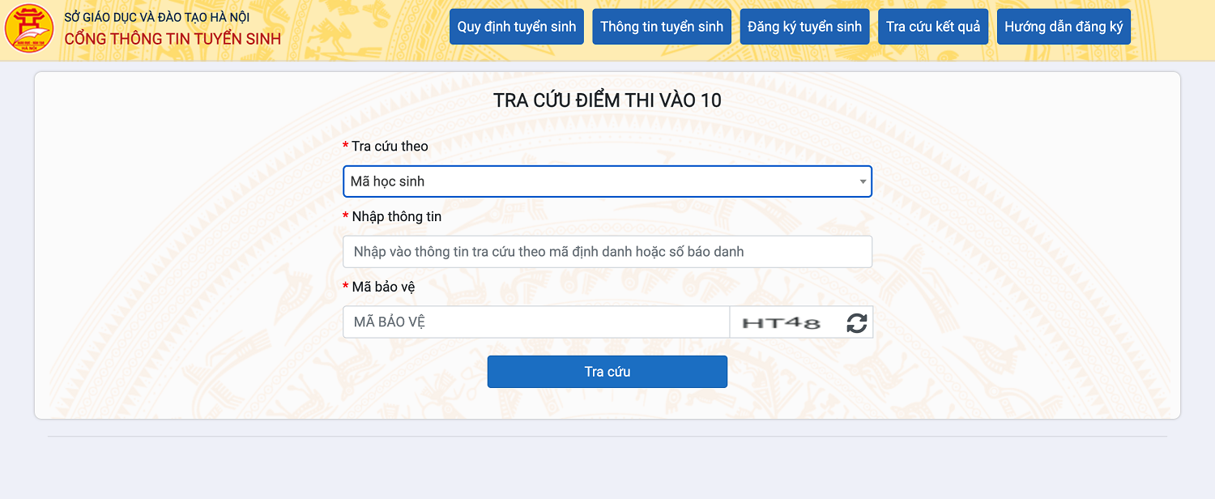Click the Nhập thông tin field label
The image size is (1215, 499).
tap(396, 217)
